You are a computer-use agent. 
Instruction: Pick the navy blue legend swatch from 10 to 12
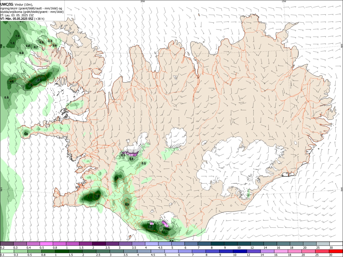[240, 251]
